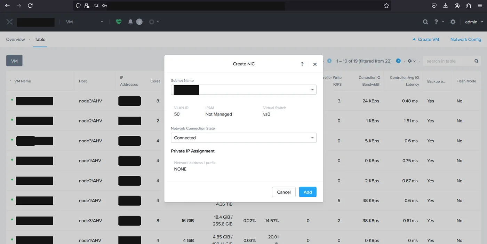Click the Not Managed IPAM value

(x=218, y=114)
